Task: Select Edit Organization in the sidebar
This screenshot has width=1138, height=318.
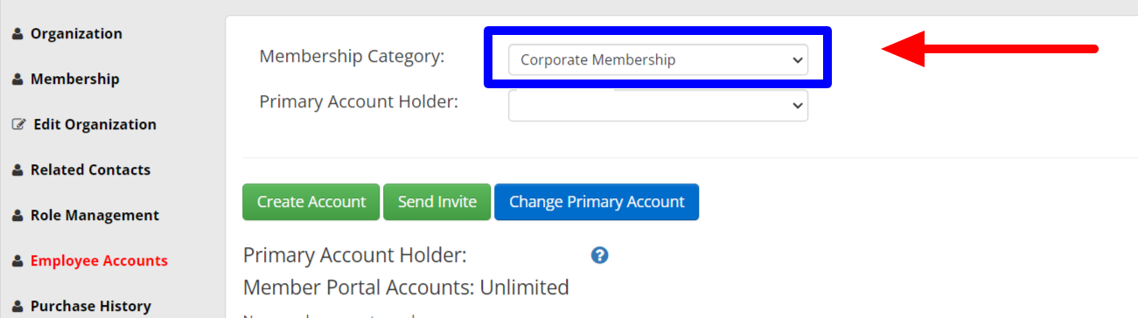Action: (x=94, y=125)
